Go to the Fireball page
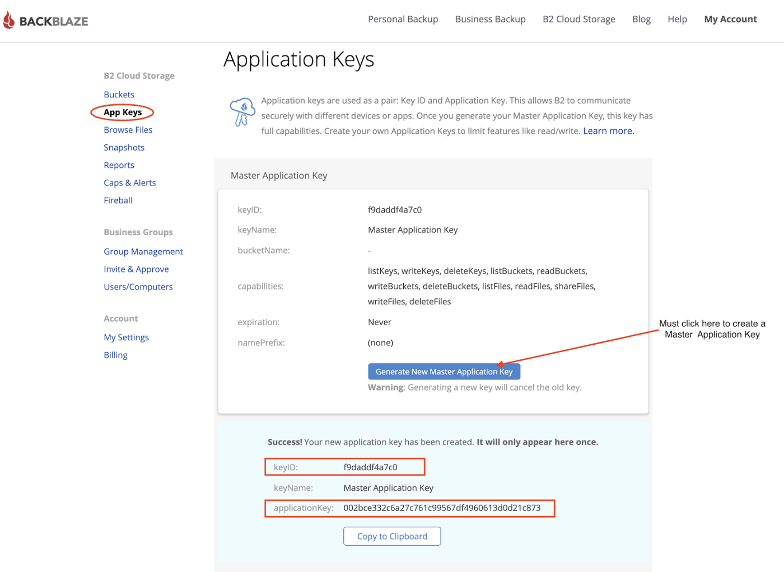Viewport: 784px width, 572px height. [118, 200]
